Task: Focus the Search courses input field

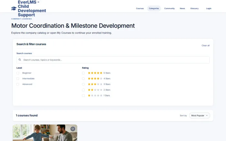Action: tap(113, 60)
